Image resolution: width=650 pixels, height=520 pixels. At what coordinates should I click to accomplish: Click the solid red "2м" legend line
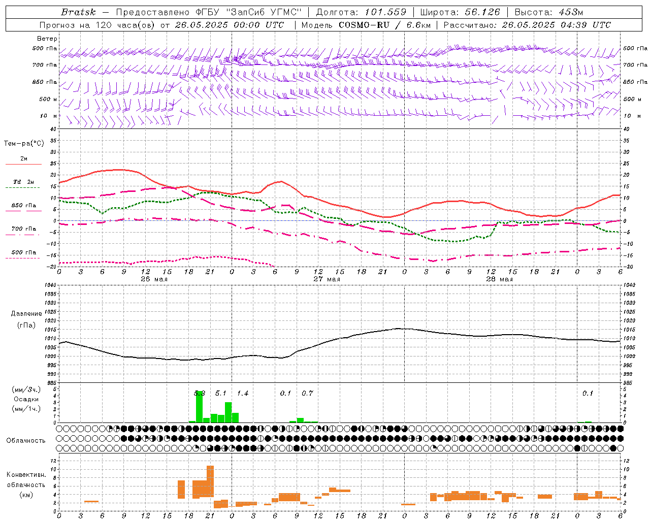(23, 164)
